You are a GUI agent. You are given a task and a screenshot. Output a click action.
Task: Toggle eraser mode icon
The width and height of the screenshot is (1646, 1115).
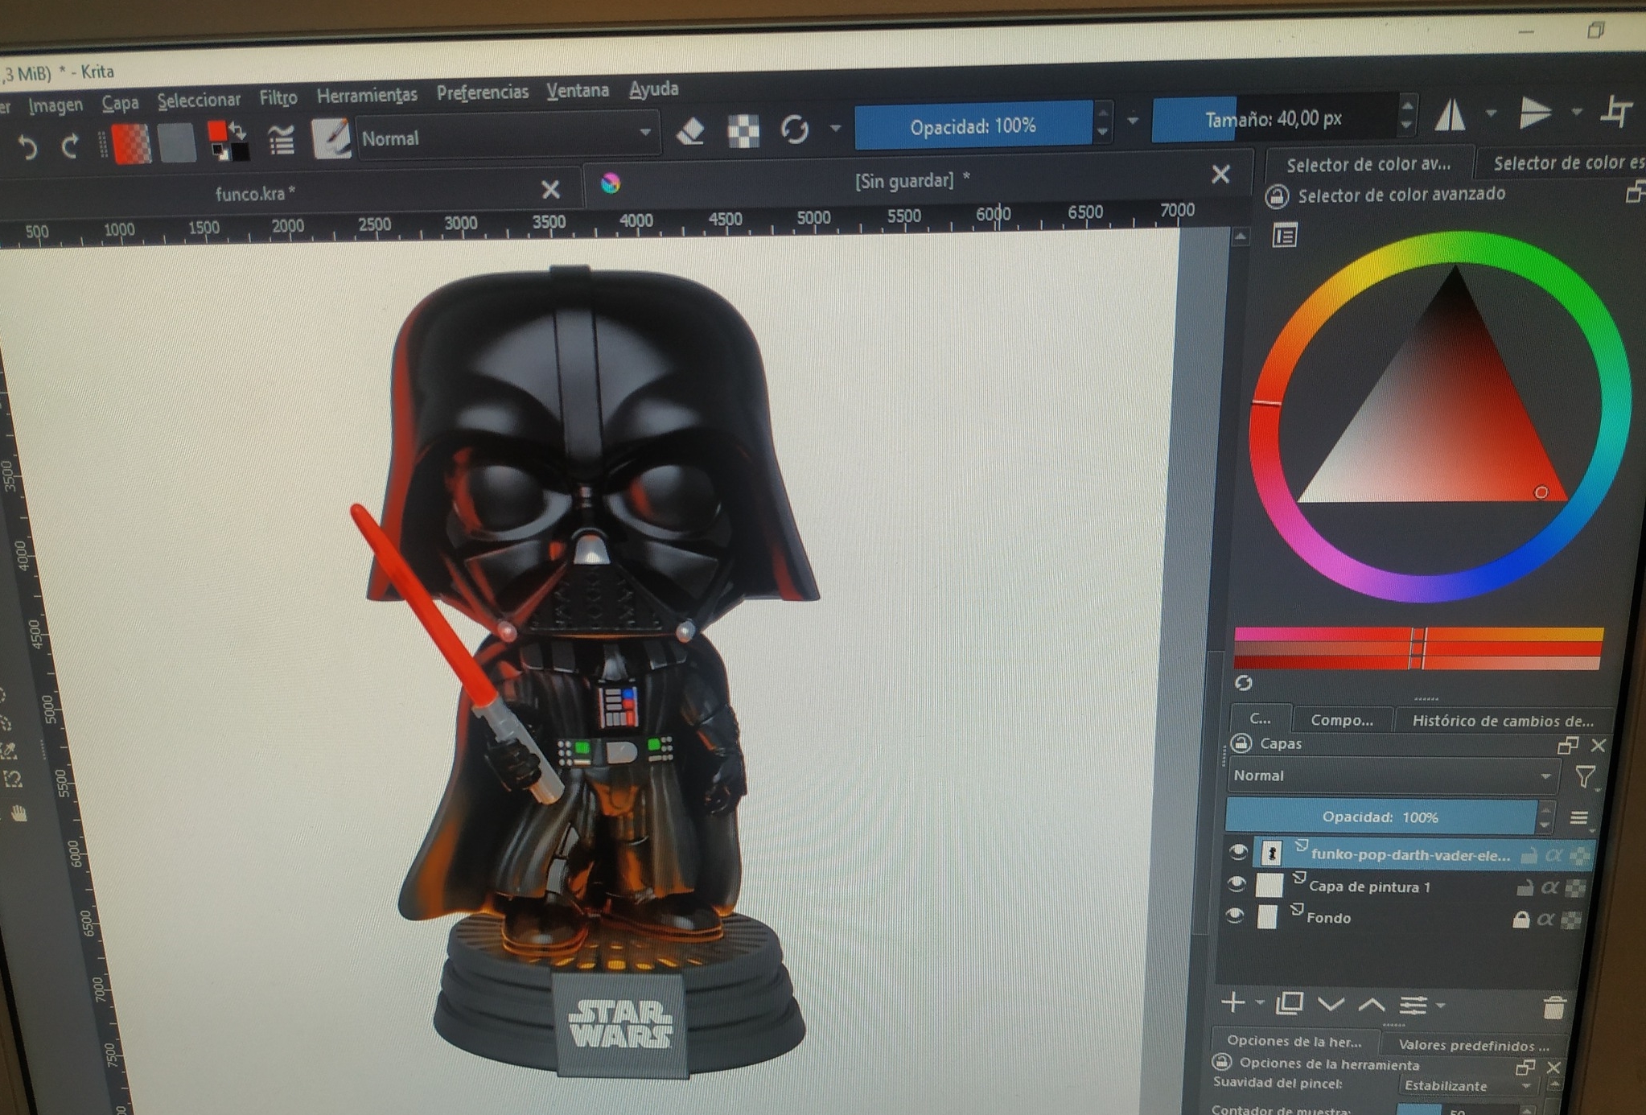pos(690,132)
